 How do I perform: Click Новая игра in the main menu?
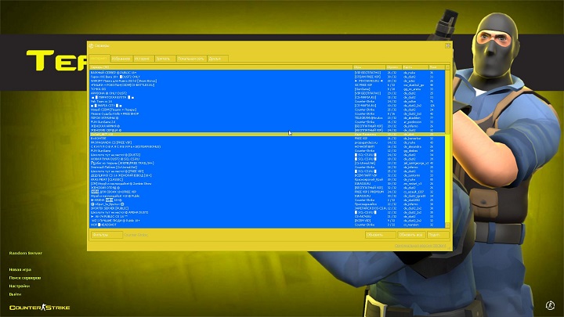coord(22,270)
